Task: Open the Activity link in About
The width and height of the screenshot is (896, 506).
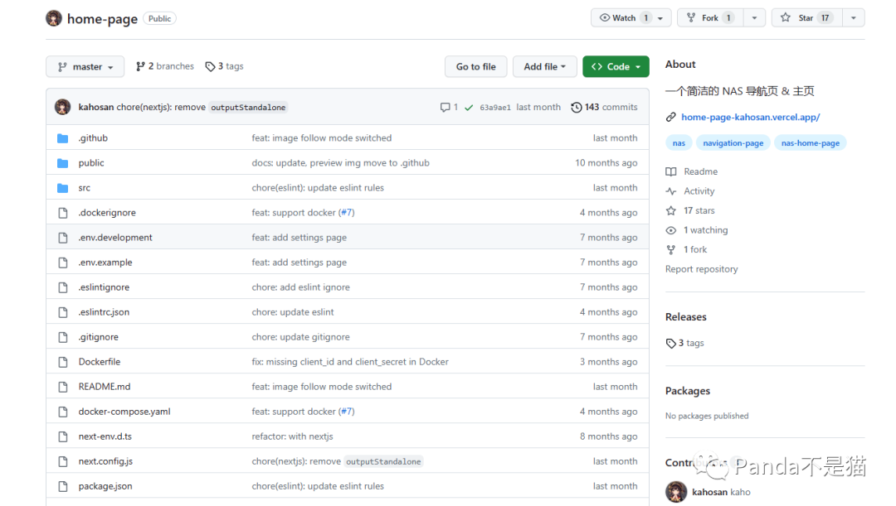Action: pyautogui.click(x=699, y=191)
